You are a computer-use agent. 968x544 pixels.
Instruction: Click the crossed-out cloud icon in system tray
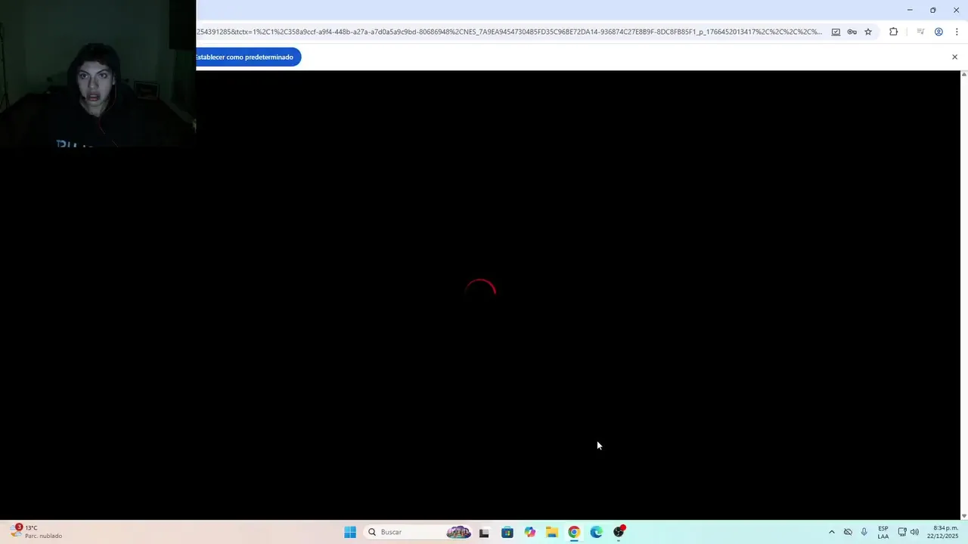tap(848, 532)
